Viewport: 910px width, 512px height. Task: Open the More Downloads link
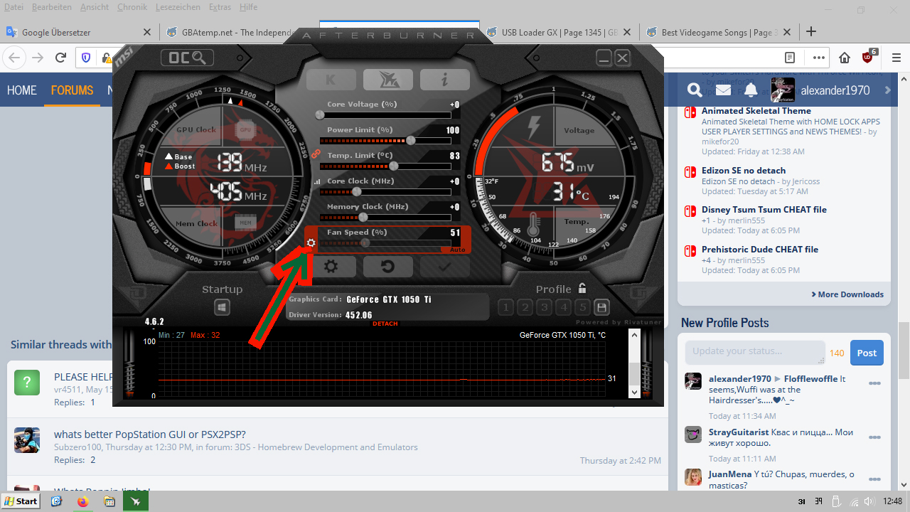(x=847, y=294)
